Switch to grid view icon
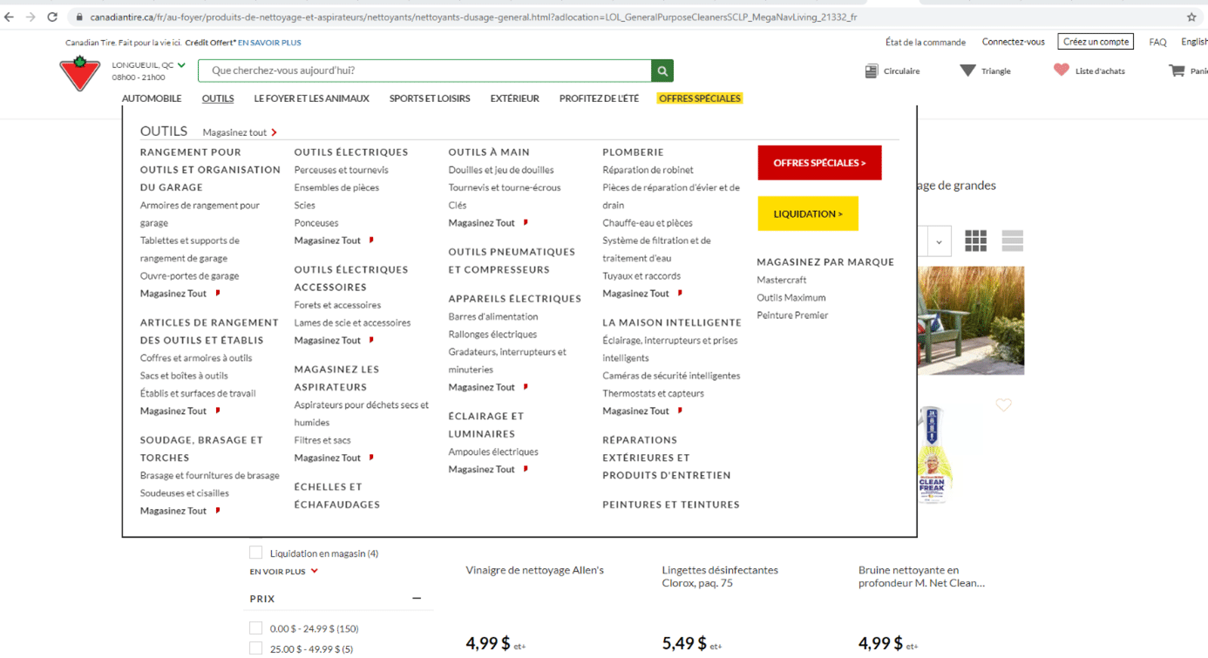The height and width of the screenshot is (658, 1208). click(x=975, y=241)
